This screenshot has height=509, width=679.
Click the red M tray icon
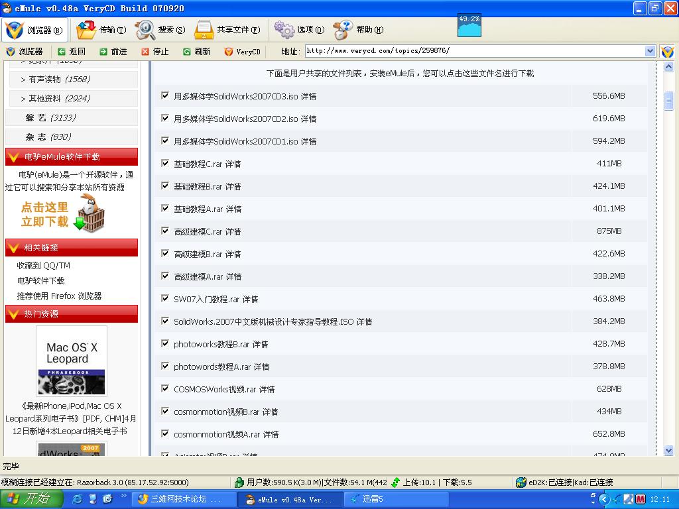pos(641,499)
